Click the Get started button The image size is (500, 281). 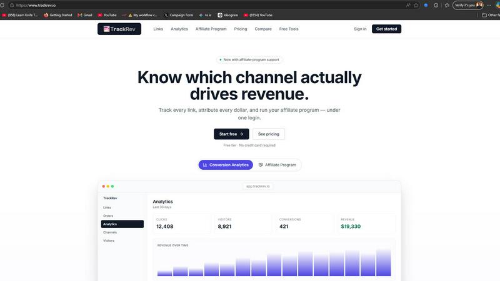pyautogui.click(x=386, y=29)
